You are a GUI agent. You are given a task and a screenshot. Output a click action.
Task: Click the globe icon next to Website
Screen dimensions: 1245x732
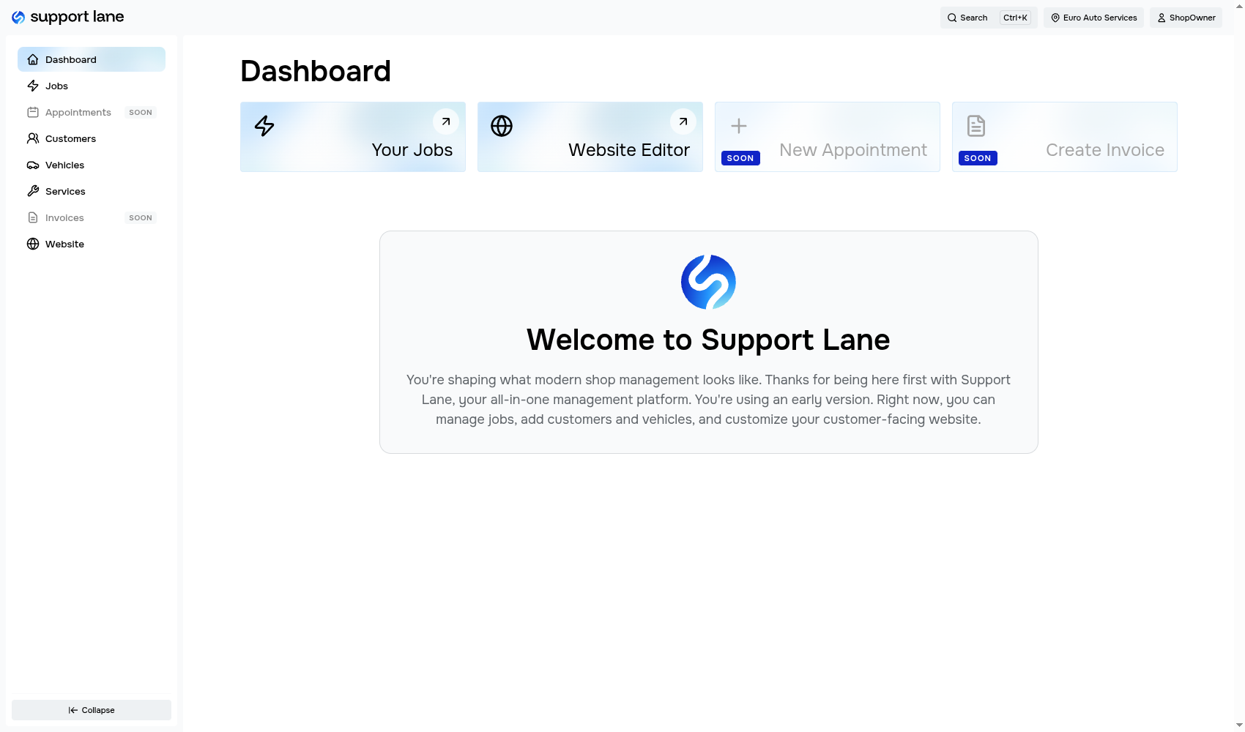pos(33,244)
